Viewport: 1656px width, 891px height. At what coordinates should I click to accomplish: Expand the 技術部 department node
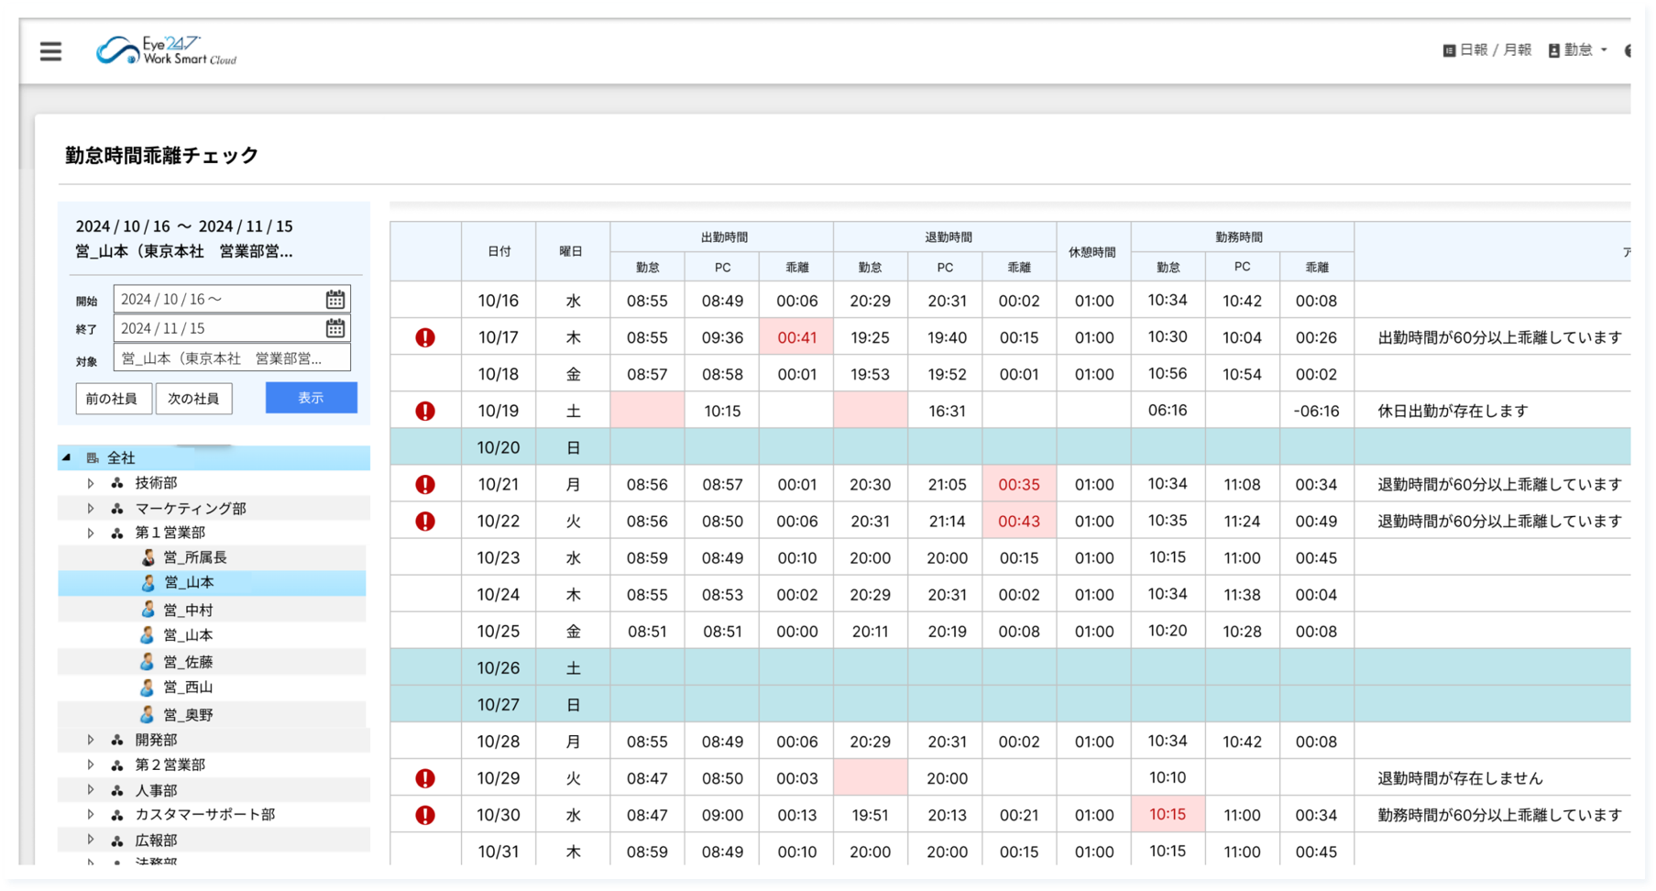coord(91,483)
